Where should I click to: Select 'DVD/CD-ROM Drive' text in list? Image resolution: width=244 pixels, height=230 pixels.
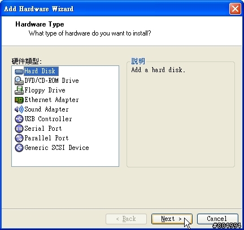[x=51, y=81]
